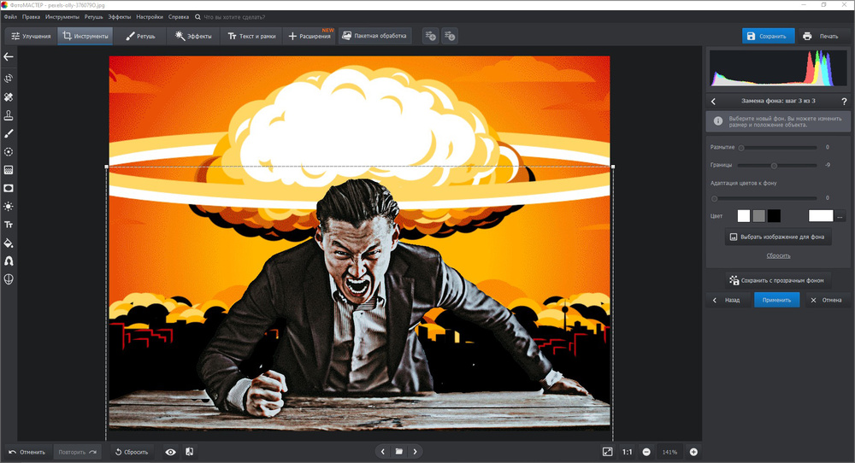Click the Сбросить link in the panel

click(x=778, y=255)
